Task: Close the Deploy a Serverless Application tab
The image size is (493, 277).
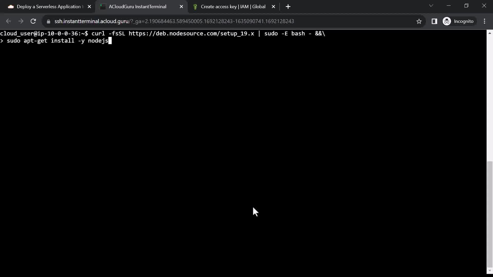Action: [x=89, y=7]
